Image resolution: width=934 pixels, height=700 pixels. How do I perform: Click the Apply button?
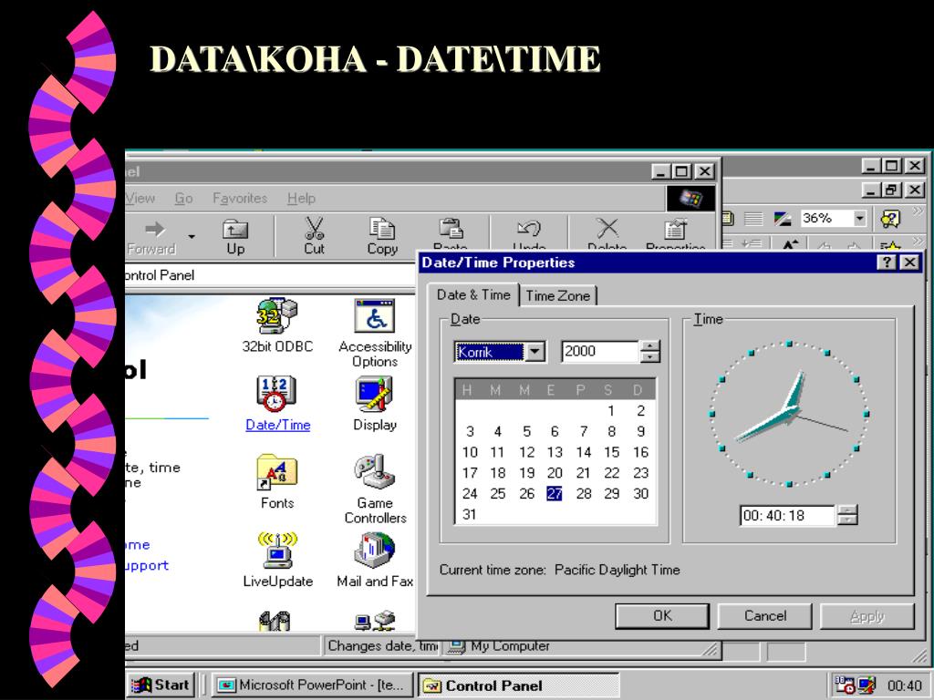click(x=867, y=615)
